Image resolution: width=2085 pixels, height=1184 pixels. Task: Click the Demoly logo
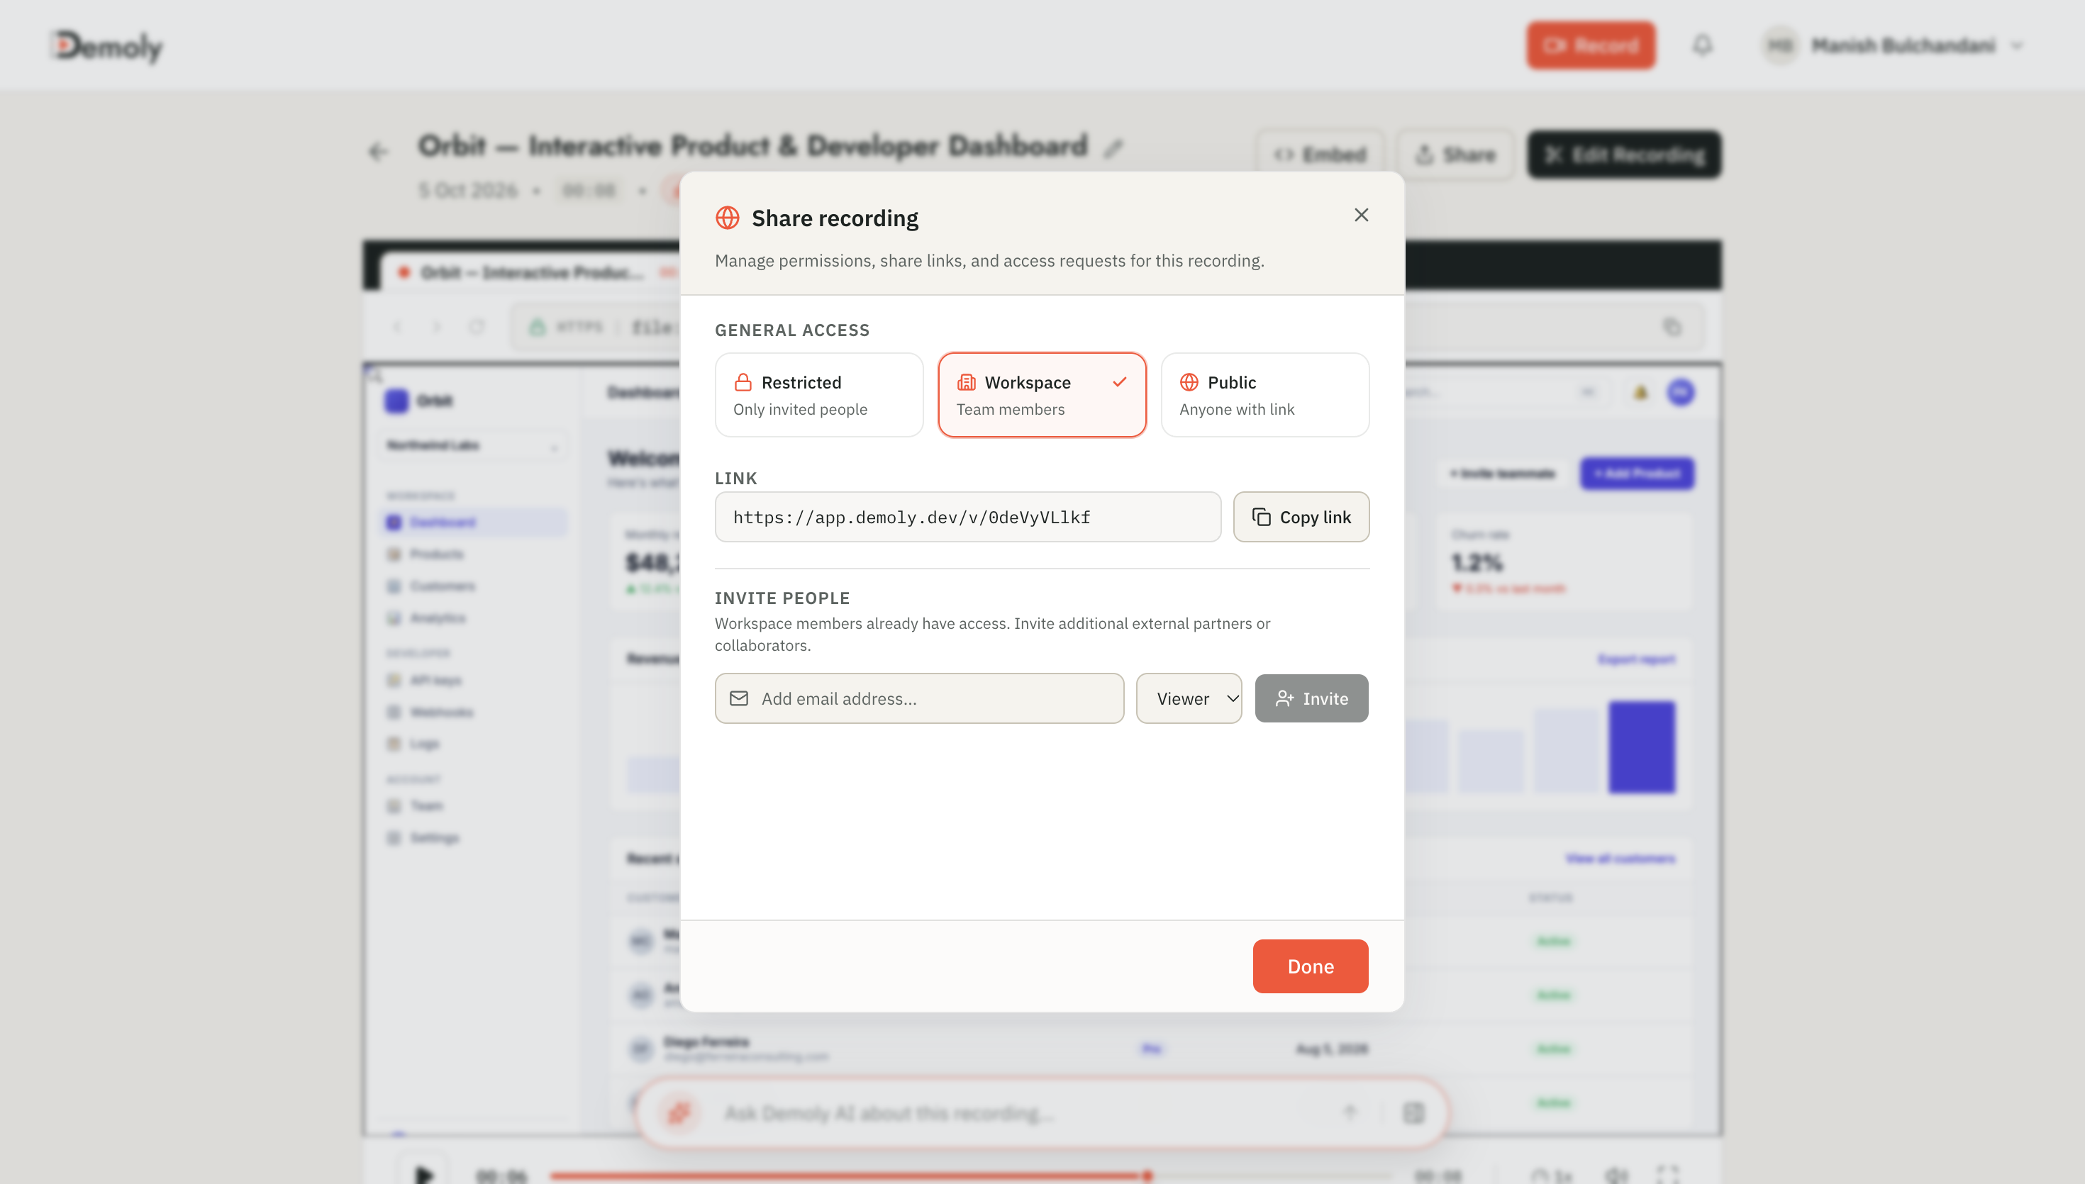107,46
